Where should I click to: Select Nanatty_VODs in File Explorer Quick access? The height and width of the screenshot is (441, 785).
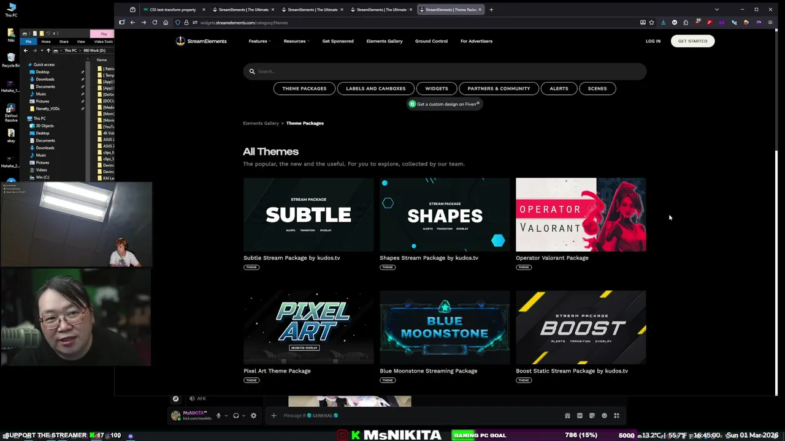[x=47, y=108]
